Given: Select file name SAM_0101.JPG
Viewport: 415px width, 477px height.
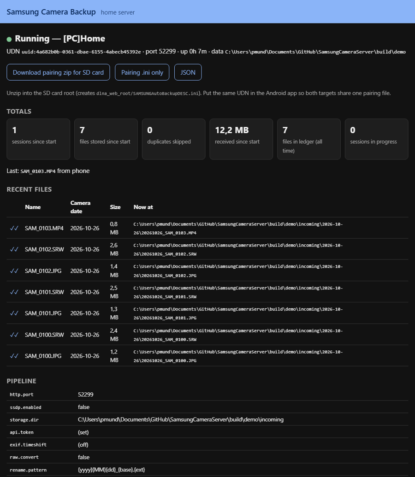Looking at the screenshot, I should click(x=43, y=313).
